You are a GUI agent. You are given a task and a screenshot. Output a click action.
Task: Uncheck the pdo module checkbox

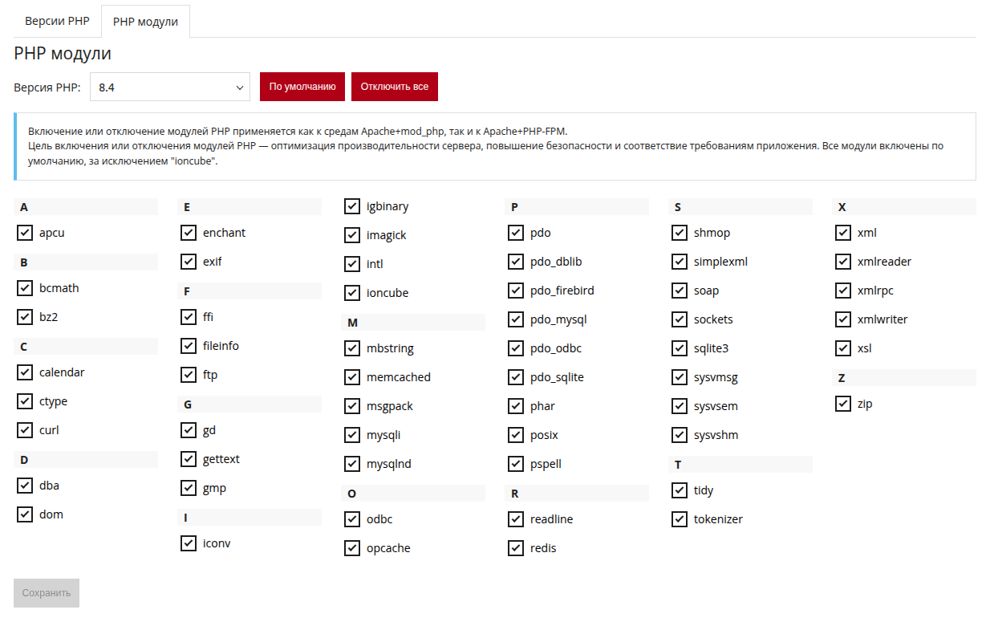(x=516, y=233)
